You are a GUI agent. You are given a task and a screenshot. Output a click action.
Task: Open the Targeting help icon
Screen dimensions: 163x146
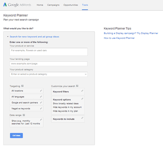pos(22,86)
